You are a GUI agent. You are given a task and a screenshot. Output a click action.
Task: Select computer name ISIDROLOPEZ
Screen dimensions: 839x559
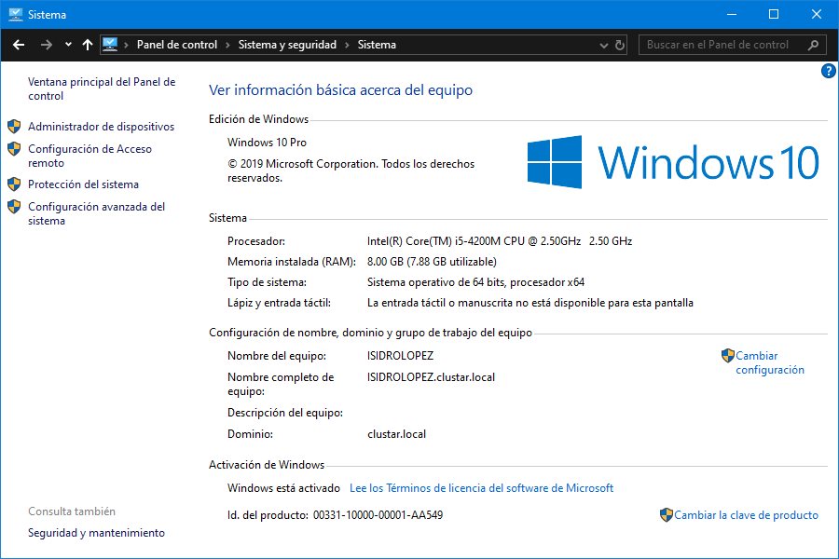tap(400, 356)
